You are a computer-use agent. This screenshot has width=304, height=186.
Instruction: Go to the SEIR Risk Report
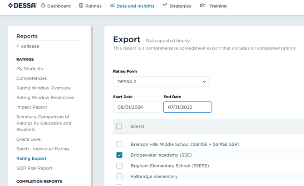(x=34, y=168)
